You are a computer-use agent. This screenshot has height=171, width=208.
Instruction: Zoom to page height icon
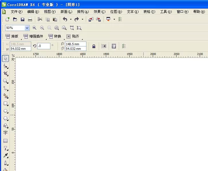[x=79, y=28]
